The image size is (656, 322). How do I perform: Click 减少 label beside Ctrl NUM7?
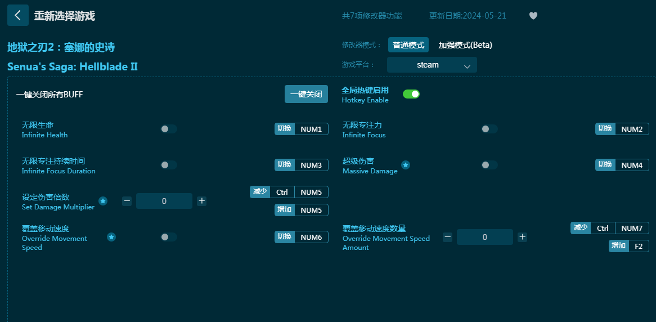click(580, 228)
